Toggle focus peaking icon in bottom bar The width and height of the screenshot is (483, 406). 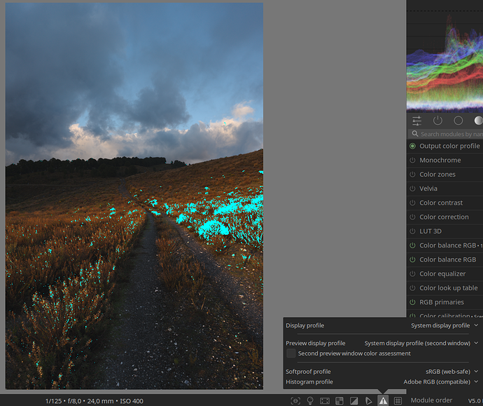(x=295, y=400)
